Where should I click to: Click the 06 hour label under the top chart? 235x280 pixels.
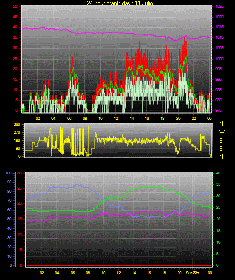(x=69, y=118)
